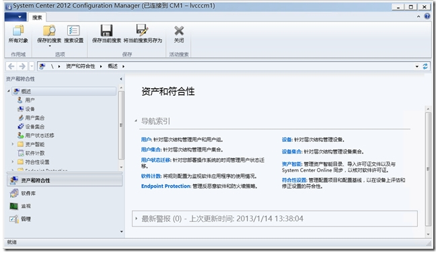Open 搜索设置 search settings icon
This screenshot has width=438, height=253.
coord(73,30)
